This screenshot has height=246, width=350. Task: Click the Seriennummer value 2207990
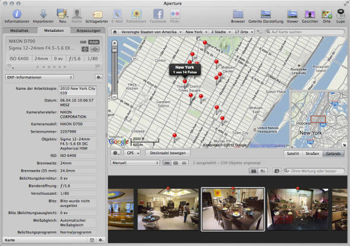pyautogui.click(x=68, y=131)
